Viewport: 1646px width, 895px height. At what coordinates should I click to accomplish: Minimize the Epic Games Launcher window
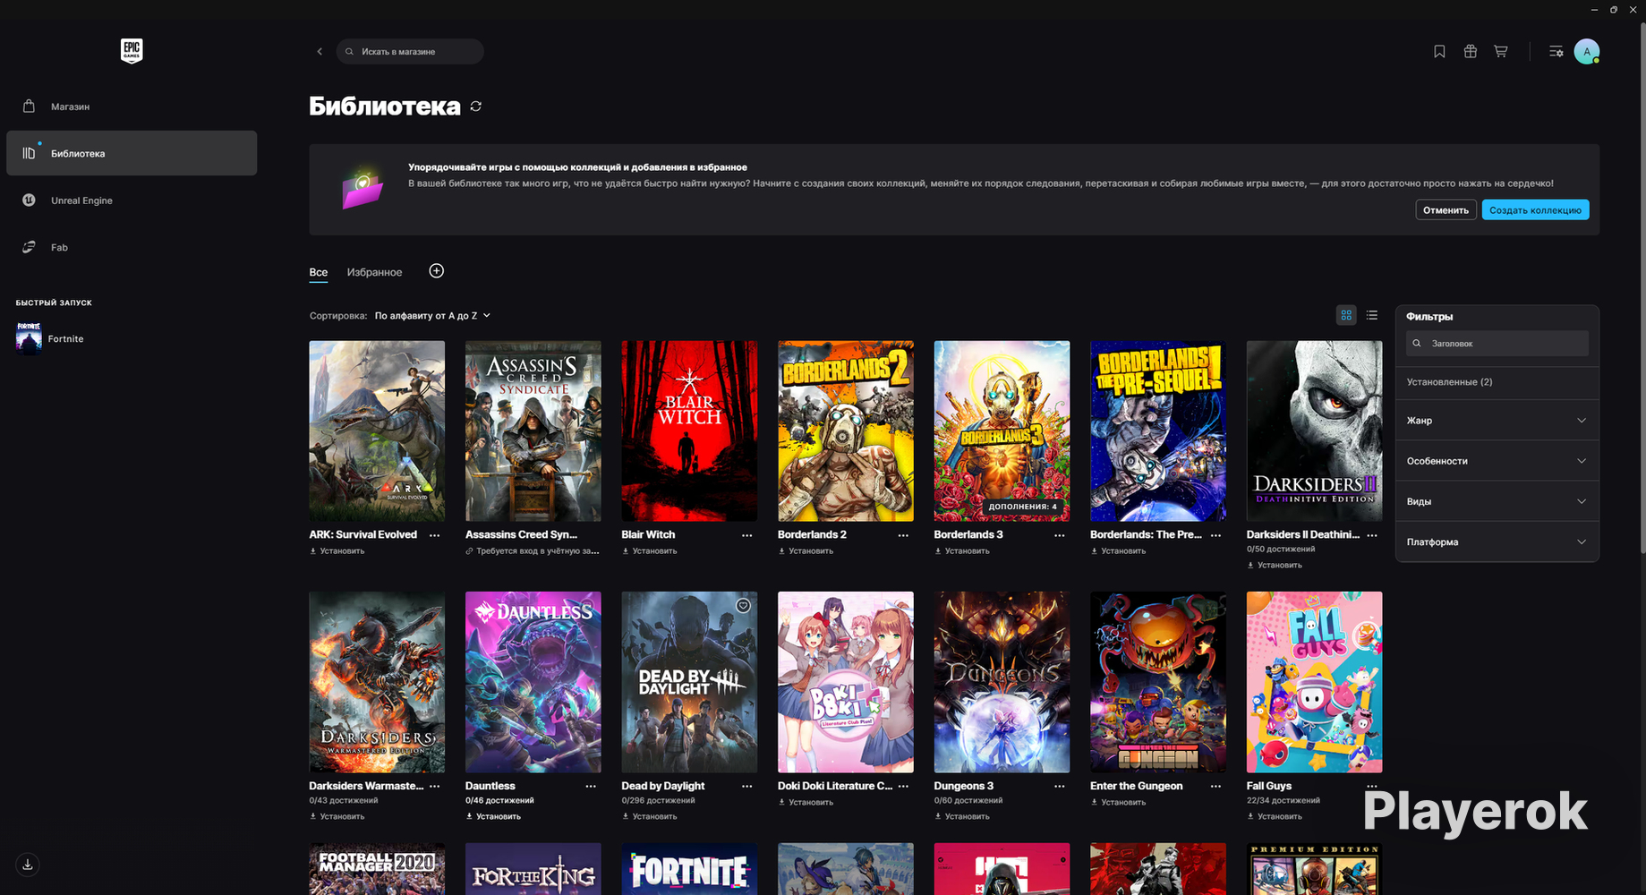coord(1595,9)
